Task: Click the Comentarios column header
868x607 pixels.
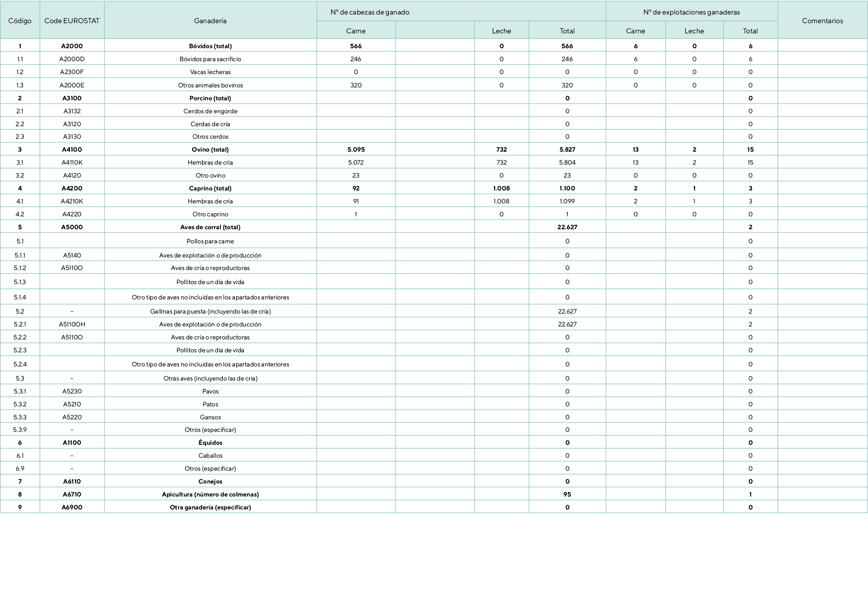Action: [822, 21]
